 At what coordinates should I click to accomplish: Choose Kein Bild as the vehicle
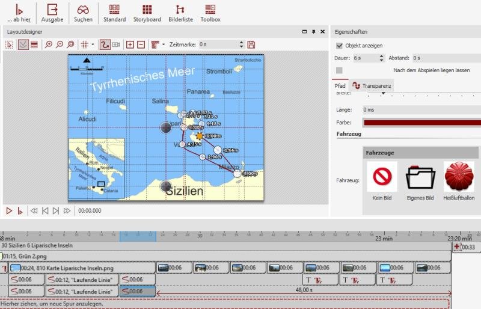[382, 177]
